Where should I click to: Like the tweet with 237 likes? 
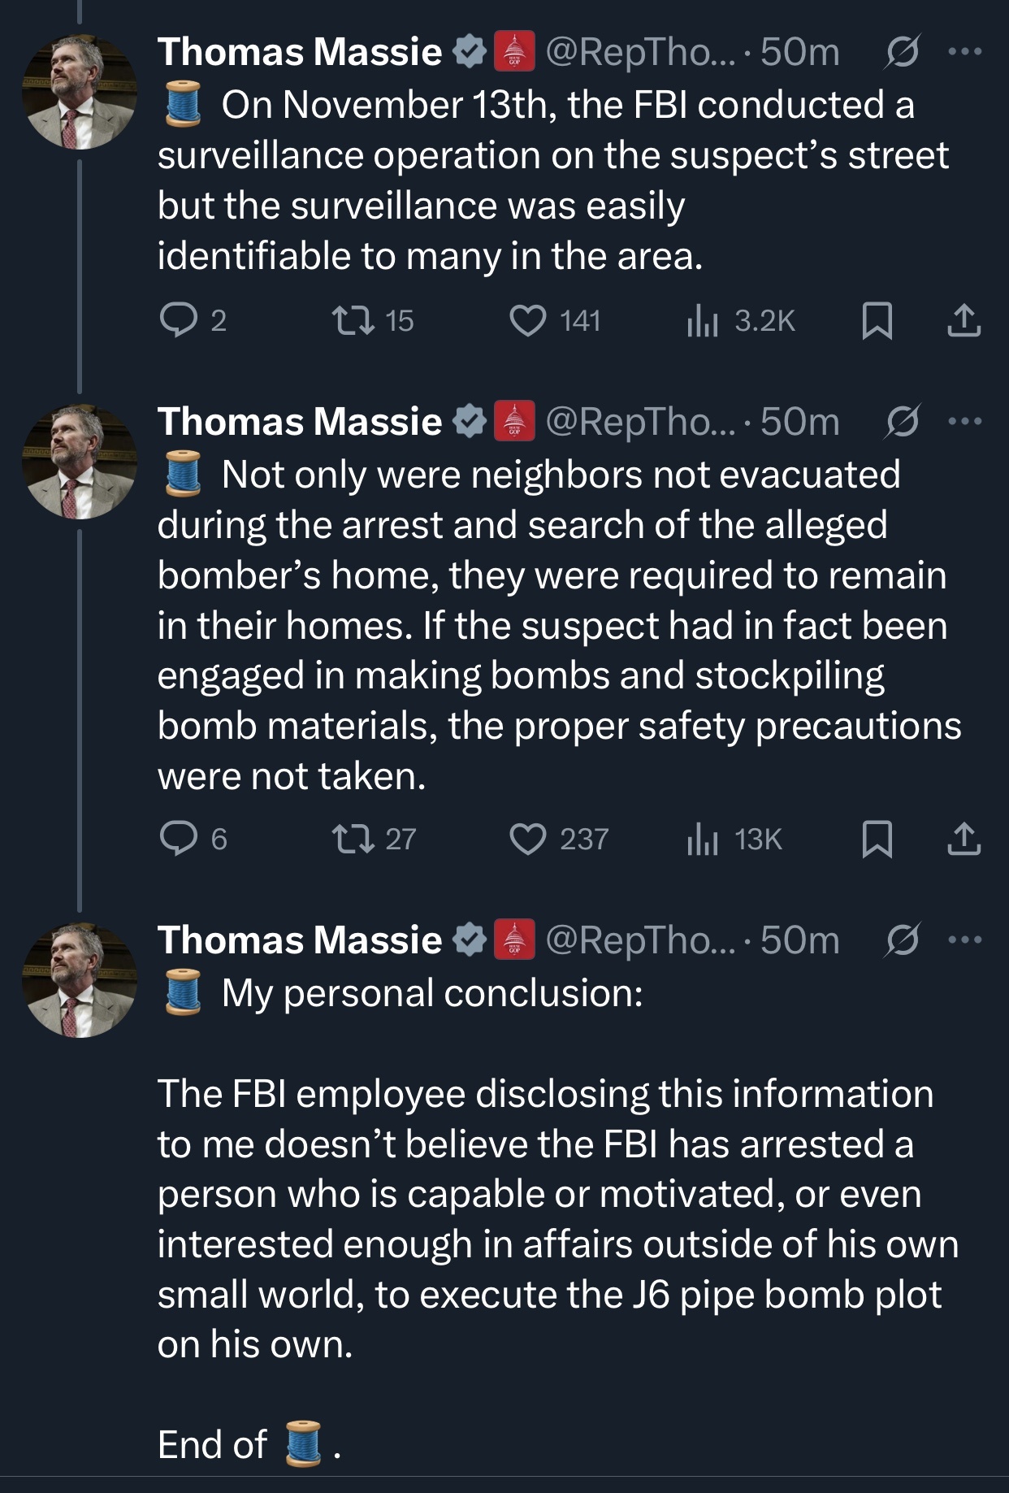coord(528,839)
